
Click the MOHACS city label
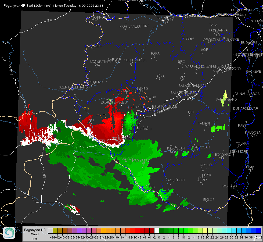(230, 186)
